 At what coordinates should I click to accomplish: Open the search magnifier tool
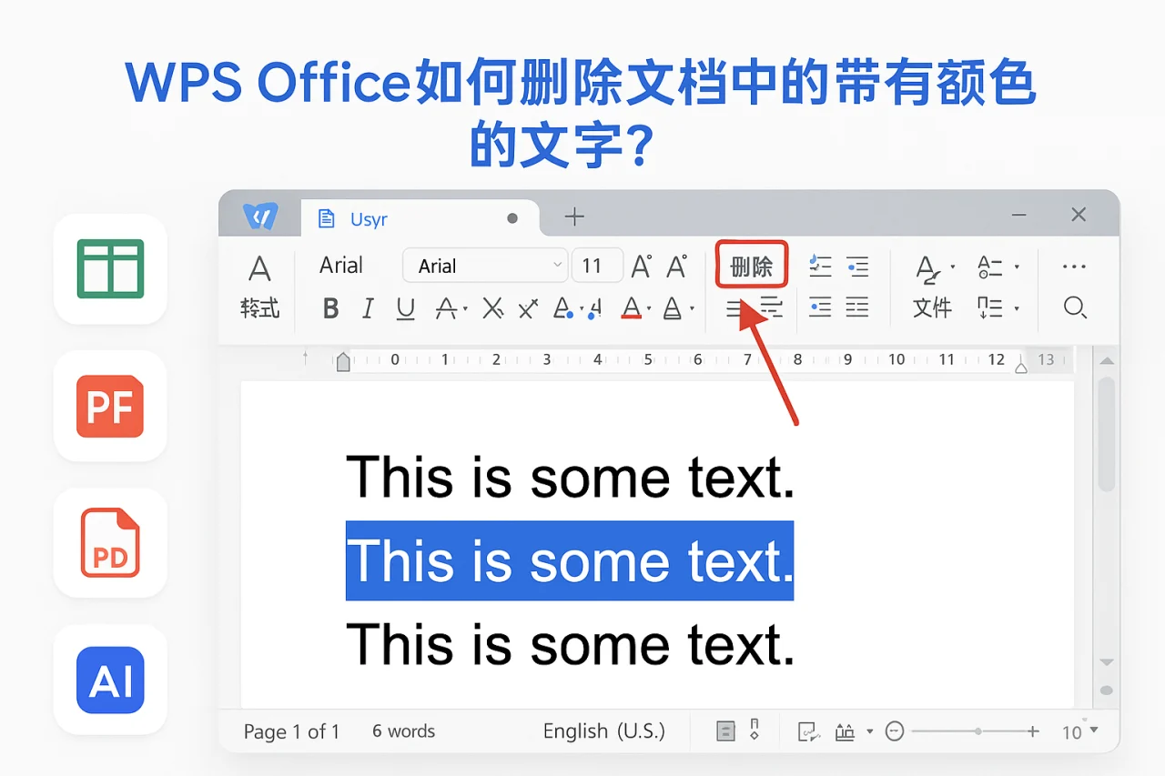pyautogui.click(x=1074, y=308)
